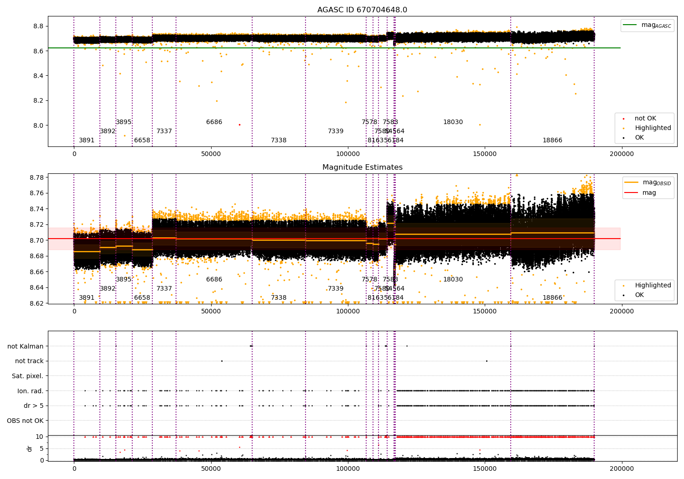Click obsid label 3891 in the top plot
Screen dimensions: 684x479
(x=87, y=141)
